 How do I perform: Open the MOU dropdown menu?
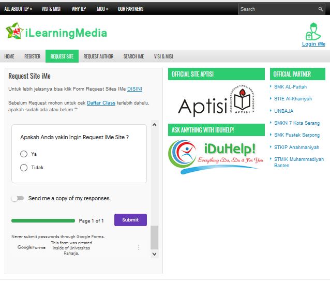point(102,9)
